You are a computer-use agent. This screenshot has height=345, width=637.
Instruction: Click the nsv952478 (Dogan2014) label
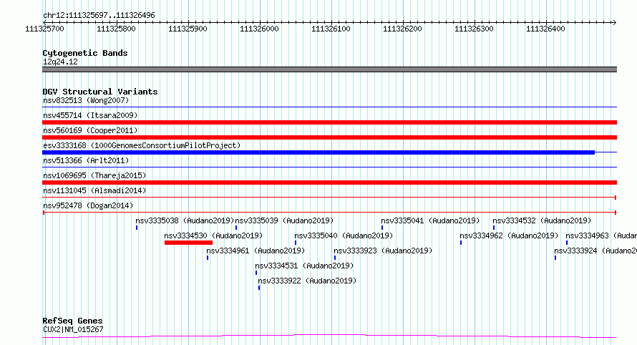(x=88, y=205)
